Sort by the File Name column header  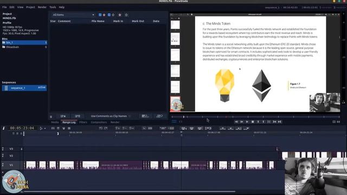pyautogui.click(x=98, y=21)
